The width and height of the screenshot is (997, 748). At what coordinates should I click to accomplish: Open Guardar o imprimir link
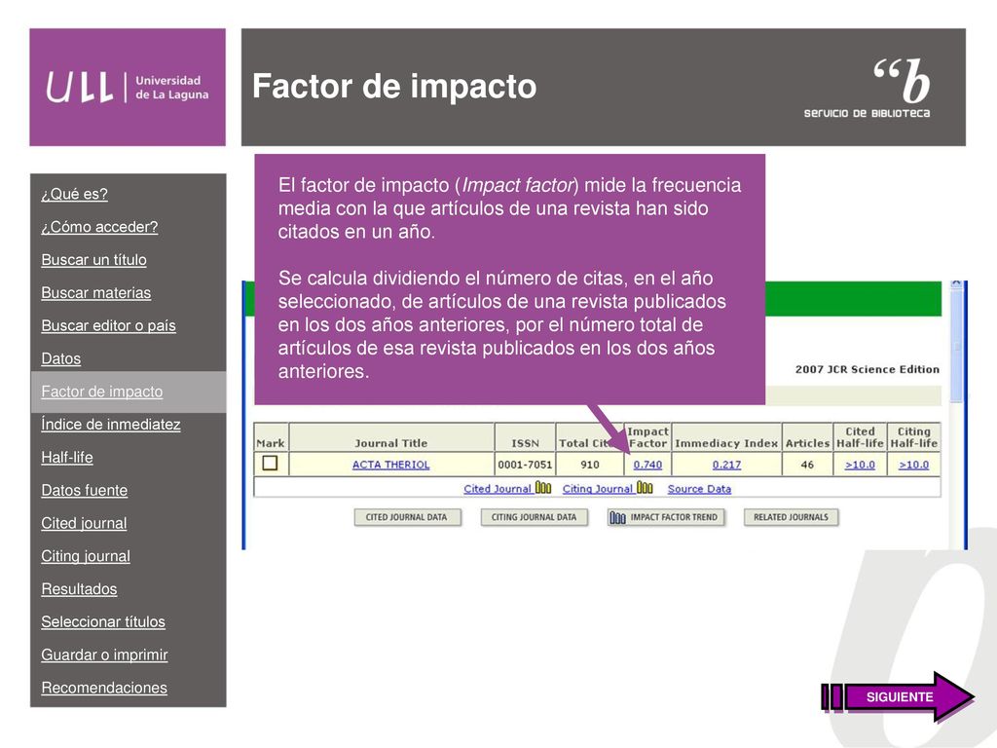[x=104, y=654]
